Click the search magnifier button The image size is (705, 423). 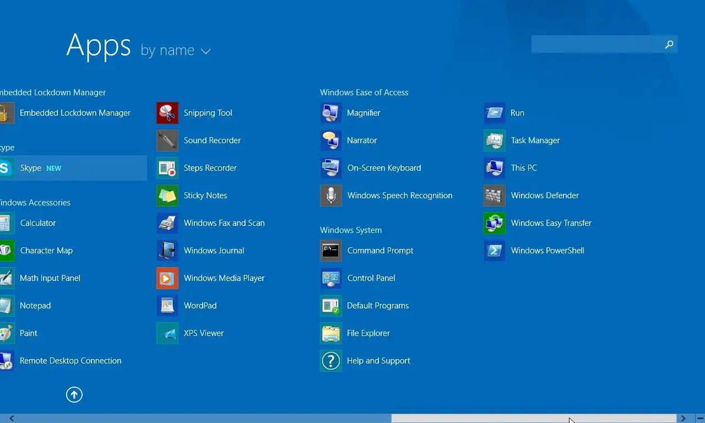point(669,45)
